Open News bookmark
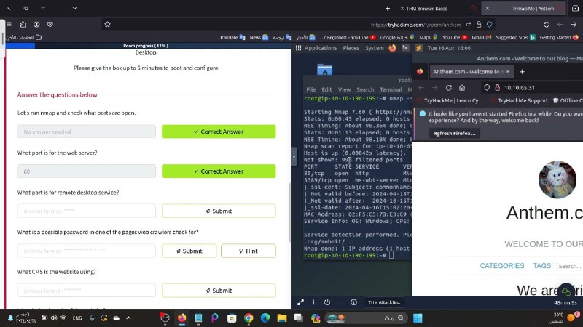Screen dimensions: 583x327 coord(259,38)
